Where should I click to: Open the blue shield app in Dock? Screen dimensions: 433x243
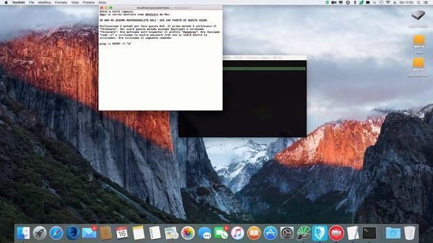click(320, 233)
